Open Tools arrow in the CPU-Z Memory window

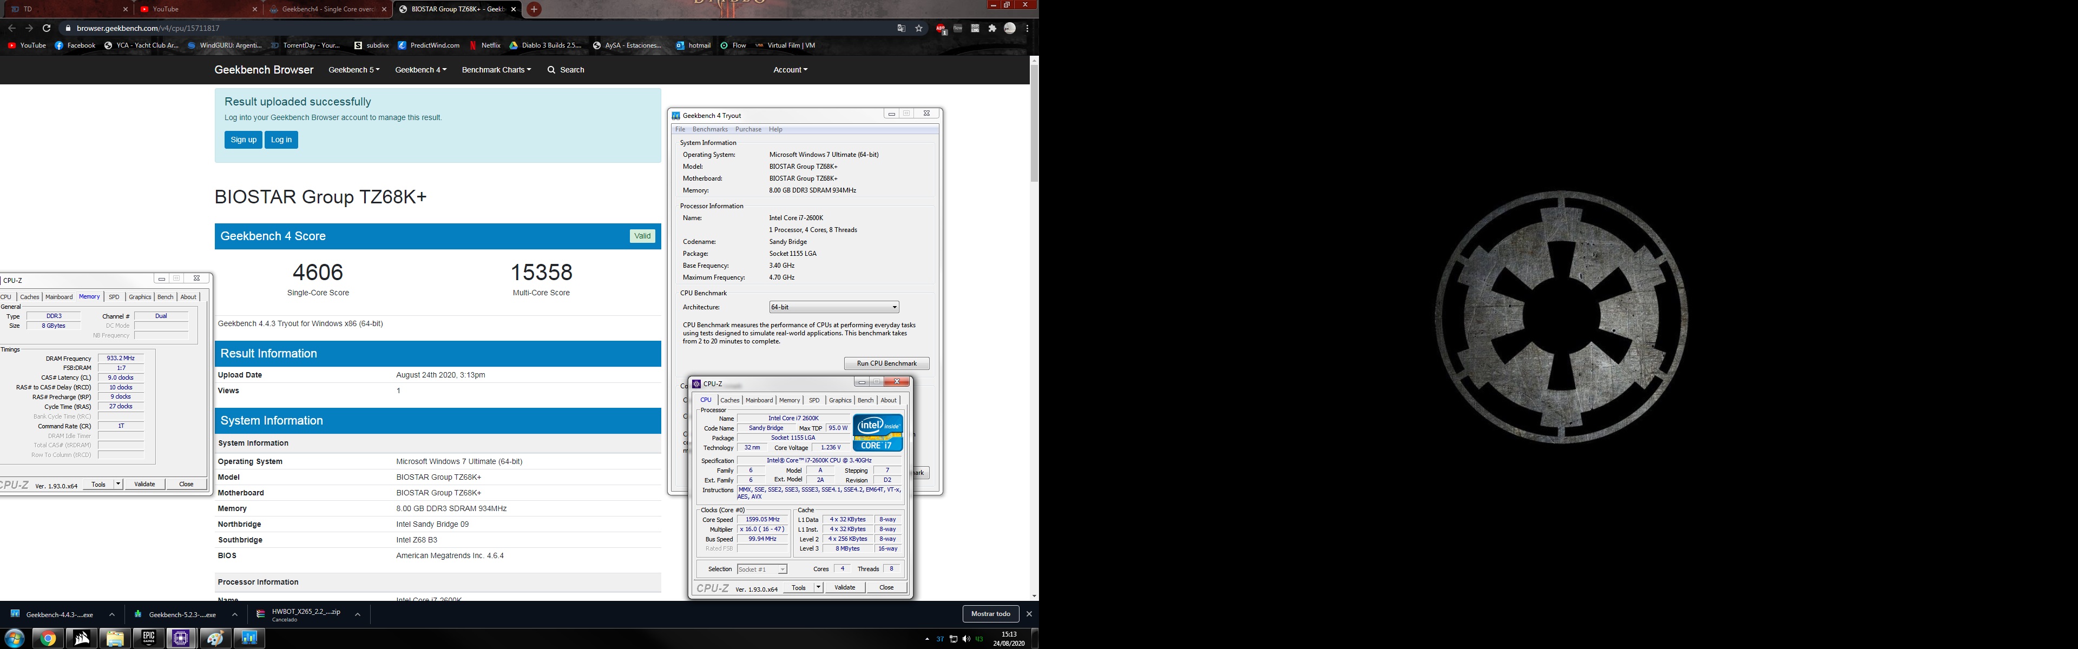[119, 484]
